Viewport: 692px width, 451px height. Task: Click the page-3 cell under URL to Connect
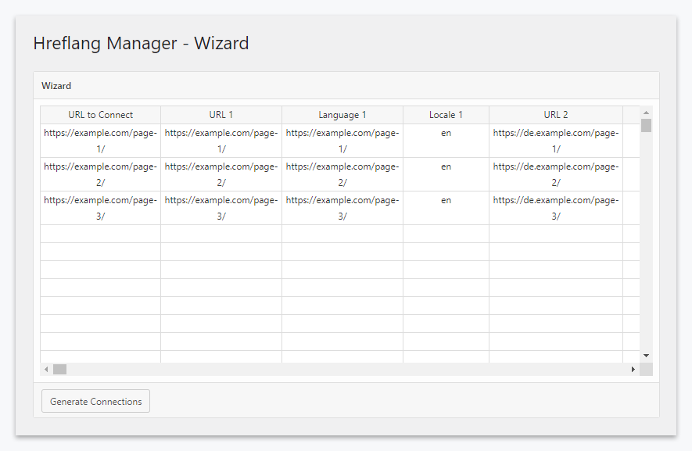tap(100, 208)
